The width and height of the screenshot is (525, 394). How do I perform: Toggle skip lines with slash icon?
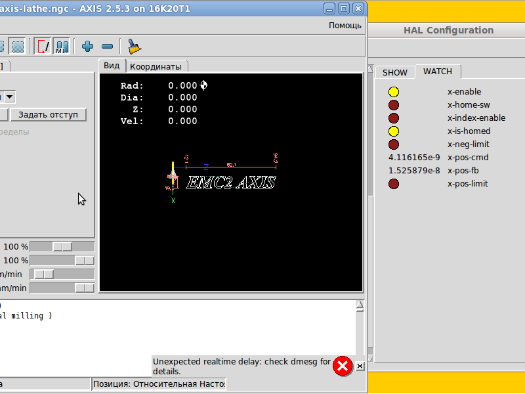pyautogui.click(x=43, y=46)
